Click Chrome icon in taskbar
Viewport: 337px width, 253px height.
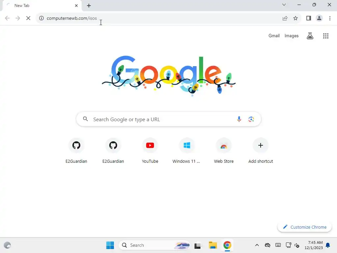point(227,245)
